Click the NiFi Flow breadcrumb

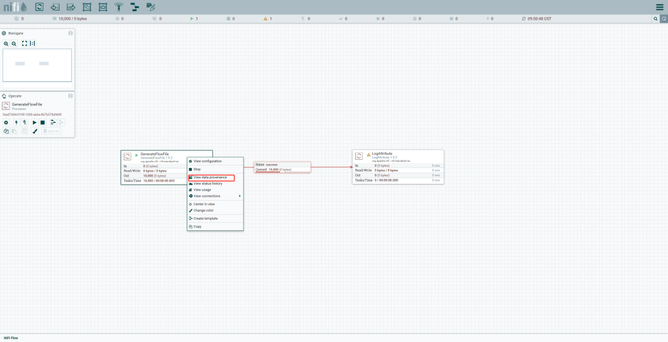tap(11, 338)
